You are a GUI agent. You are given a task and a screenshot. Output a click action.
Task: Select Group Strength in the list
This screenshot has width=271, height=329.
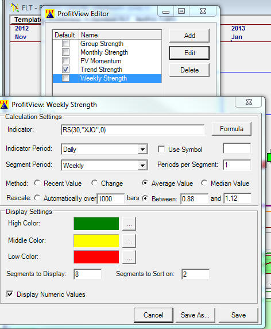click(x=102, y=44)
